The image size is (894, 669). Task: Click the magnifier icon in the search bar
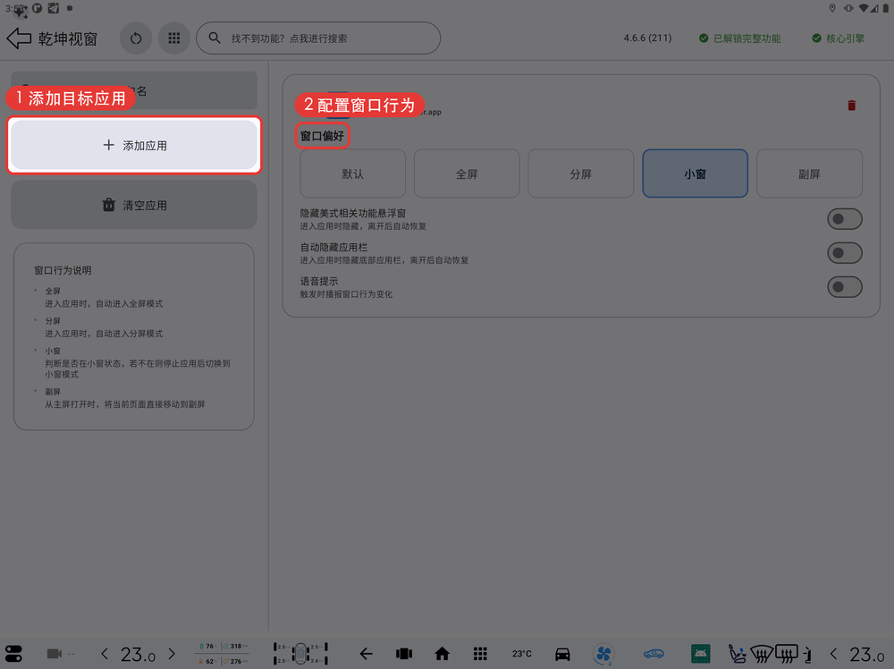point(215,38)
